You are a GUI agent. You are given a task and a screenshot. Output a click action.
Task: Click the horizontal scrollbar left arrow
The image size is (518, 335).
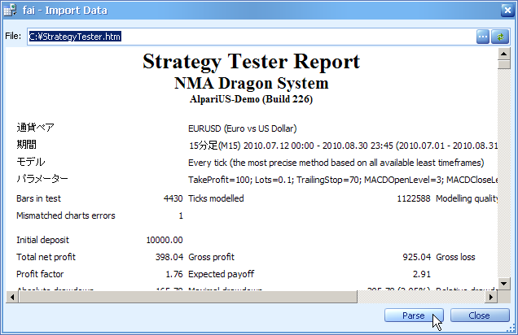click(x=12, y=297)
